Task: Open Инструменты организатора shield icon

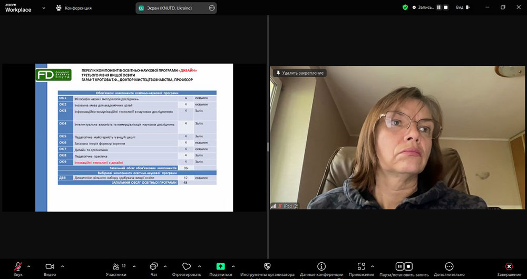Action: [267, 266]
